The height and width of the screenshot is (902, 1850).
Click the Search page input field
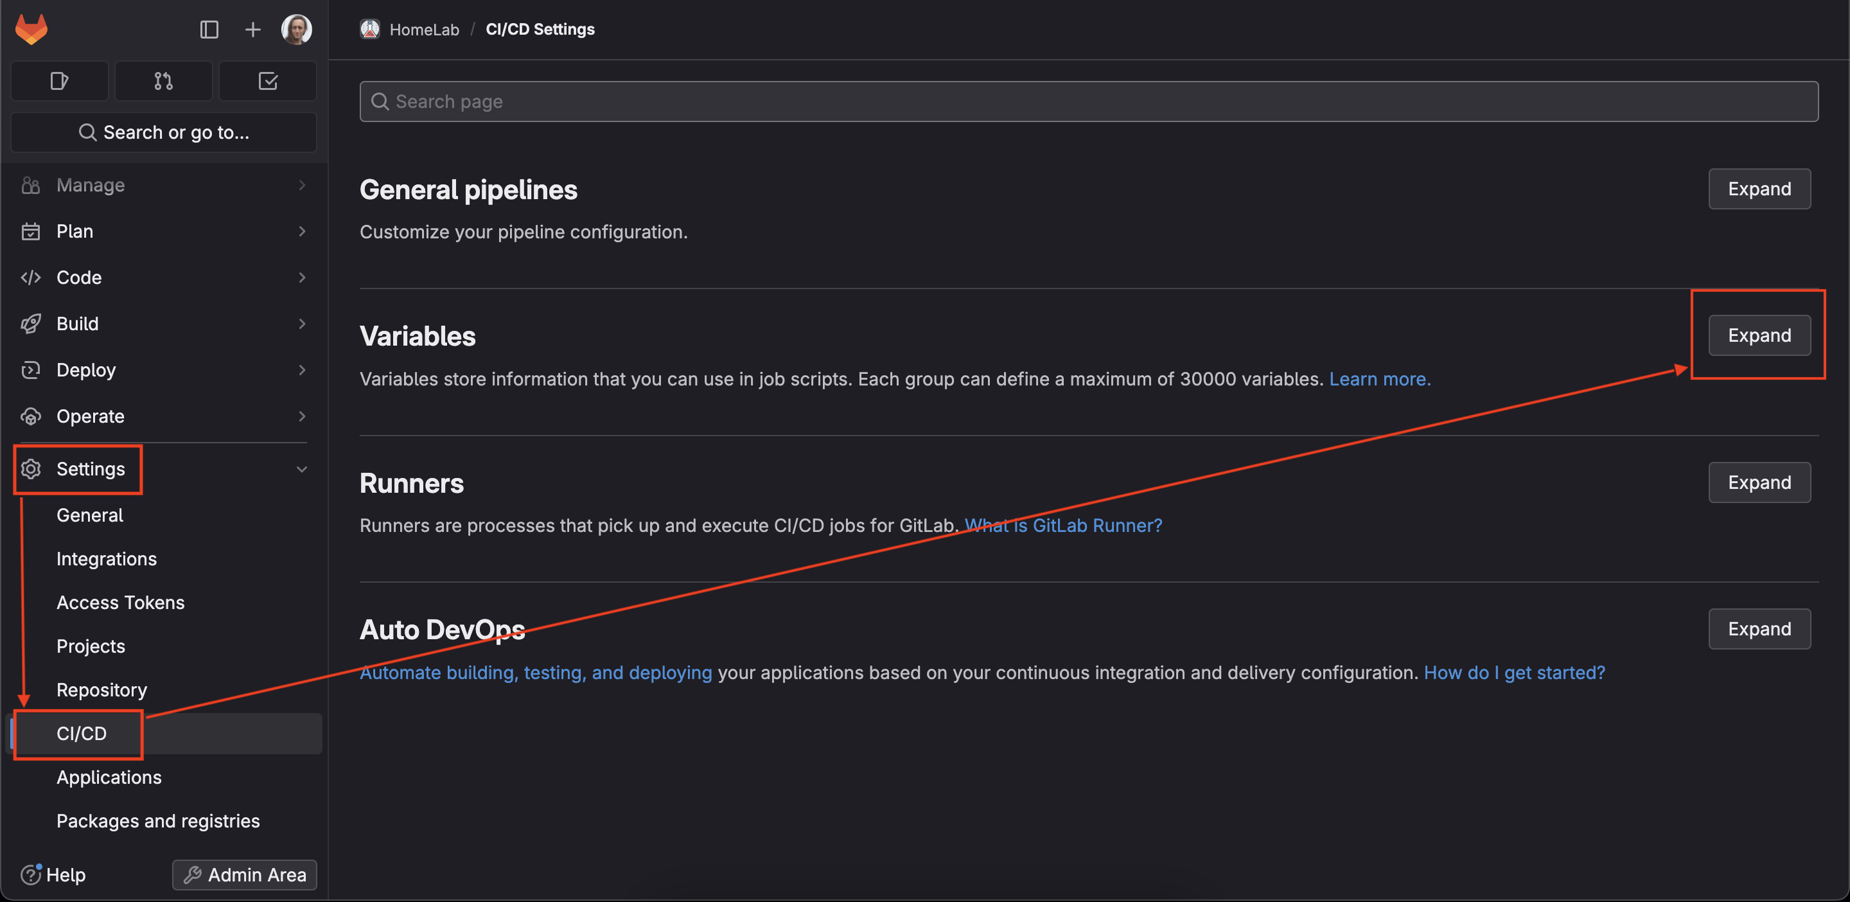(1089, 102)
